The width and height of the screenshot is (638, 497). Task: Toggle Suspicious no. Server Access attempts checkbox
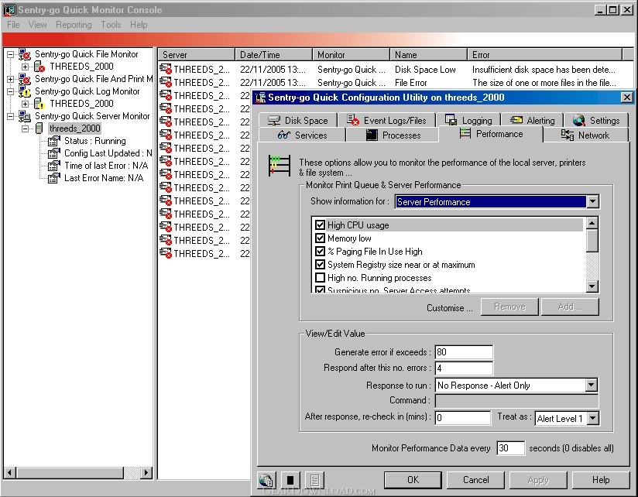tap(321, 290)
